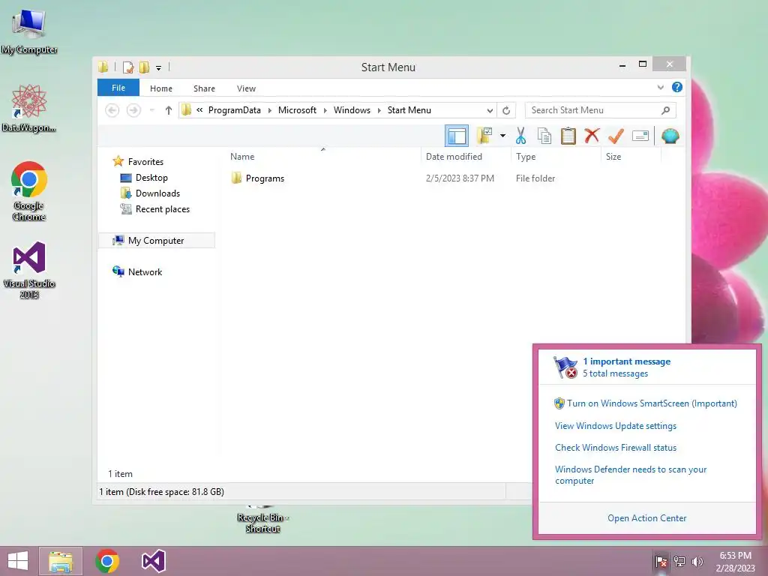Screen dimensions: 768x576
Task: Click the red X Delete icon
Action: pyautogui.click(x=592, y=136)
